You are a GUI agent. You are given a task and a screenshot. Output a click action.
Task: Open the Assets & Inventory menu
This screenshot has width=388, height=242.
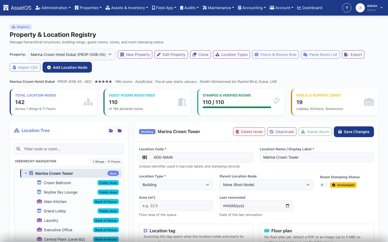(127, 8)
